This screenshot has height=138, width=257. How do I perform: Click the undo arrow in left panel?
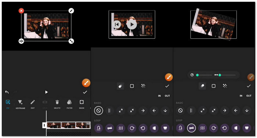[7, 92]
